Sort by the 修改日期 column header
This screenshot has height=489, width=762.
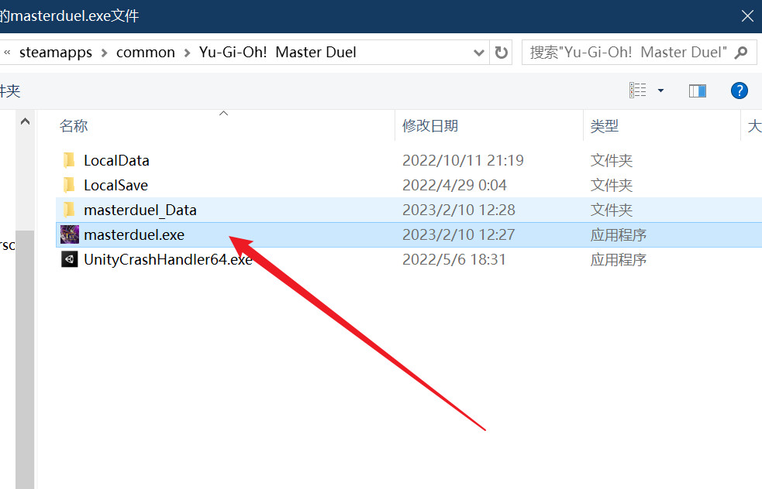(430, 125)
